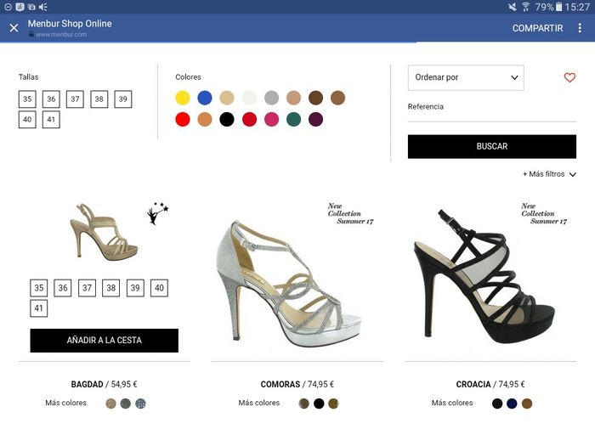Choose size 37 for the BAGDAD shoe
The height and width of the screenshot is (446, 595).
tap(87, 288)
